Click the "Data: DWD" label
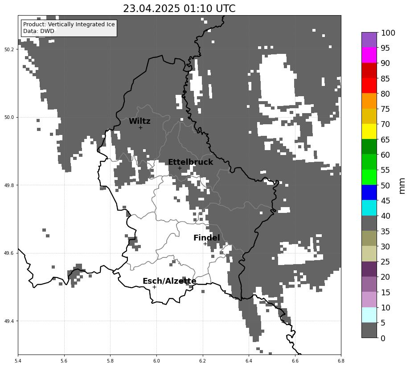The image size is (410, 367). coord(39,31)
